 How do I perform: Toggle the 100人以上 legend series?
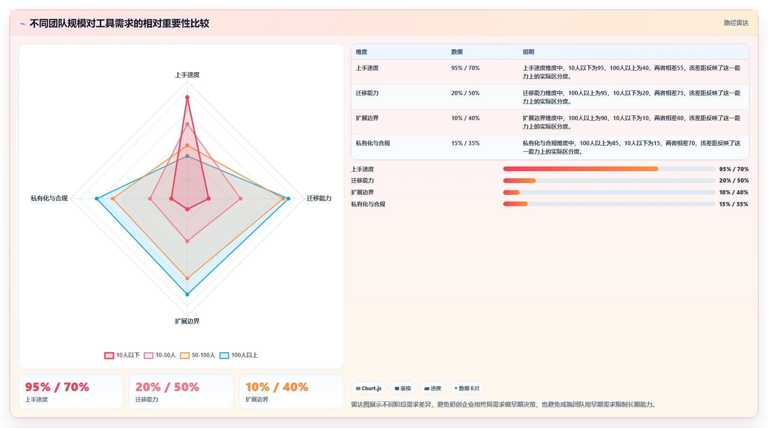click(x=239, y=355)
